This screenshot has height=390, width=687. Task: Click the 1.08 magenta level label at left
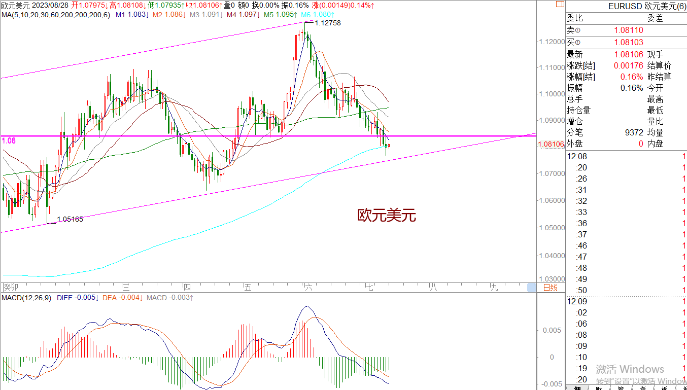tap(8, 140)
